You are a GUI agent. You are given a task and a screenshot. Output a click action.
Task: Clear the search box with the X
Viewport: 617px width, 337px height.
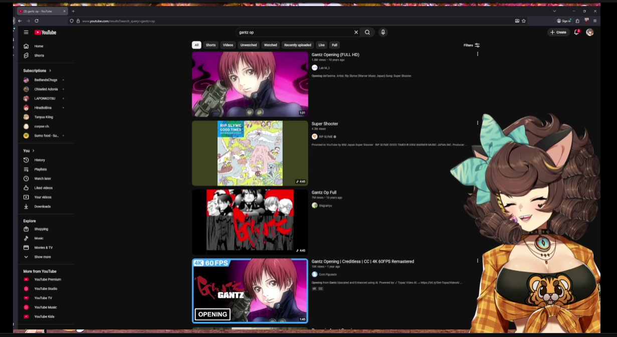(356, 32)
